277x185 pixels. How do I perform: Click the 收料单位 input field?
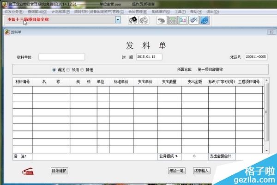coord(62,57)
